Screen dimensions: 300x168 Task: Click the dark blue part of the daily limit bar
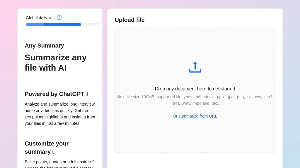62,24
